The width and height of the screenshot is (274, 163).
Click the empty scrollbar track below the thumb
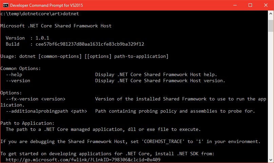click(271, 94)
